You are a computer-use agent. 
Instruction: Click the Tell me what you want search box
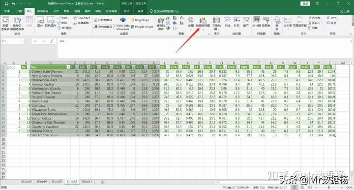click(164, 11)
